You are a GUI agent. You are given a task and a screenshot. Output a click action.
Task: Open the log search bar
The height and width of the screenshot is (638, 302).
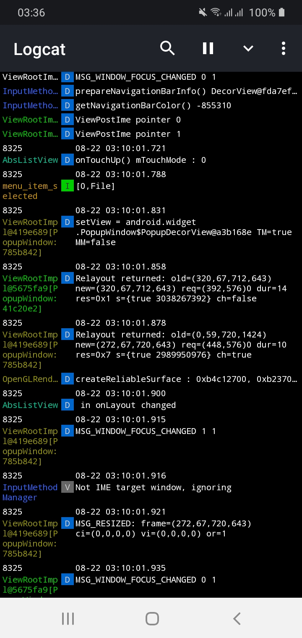tap(167, 48)
